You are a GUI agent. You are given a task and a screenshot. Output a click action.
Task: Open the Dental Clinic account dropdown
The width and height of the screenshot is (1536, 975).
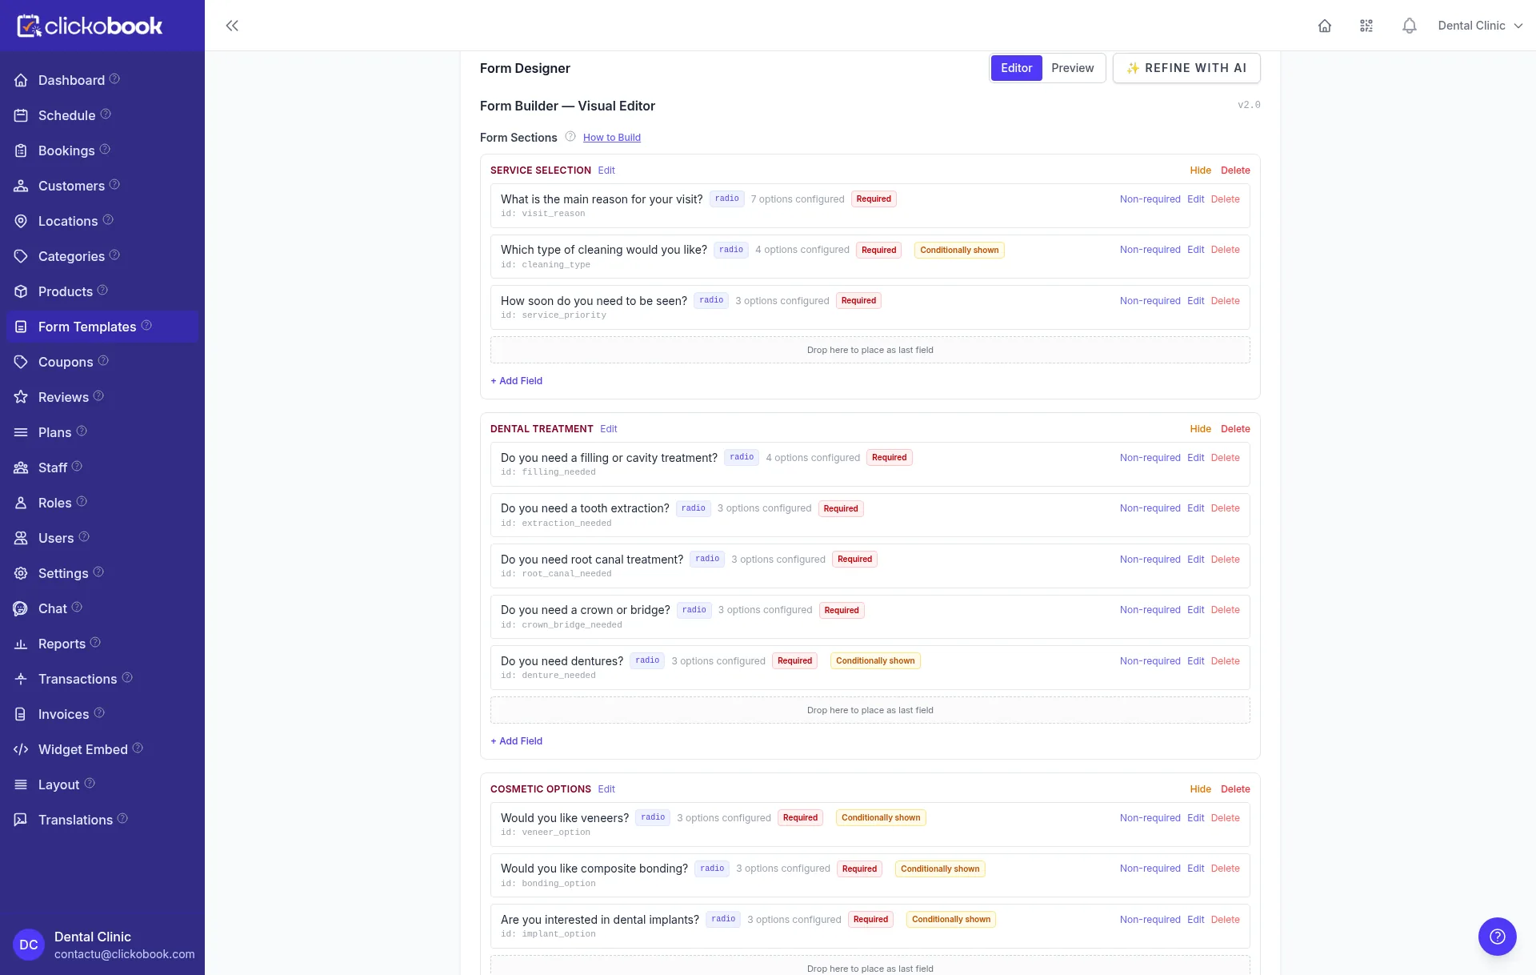click(1480, 26)
